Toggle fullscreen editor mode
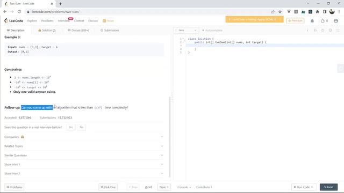The width and height of the screenshot is (344, 193). coord(338,30)
